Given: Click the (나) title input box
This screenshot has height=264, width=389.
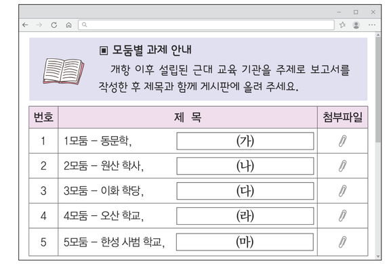Looking at the screenshot, I should tap(245, 166).
